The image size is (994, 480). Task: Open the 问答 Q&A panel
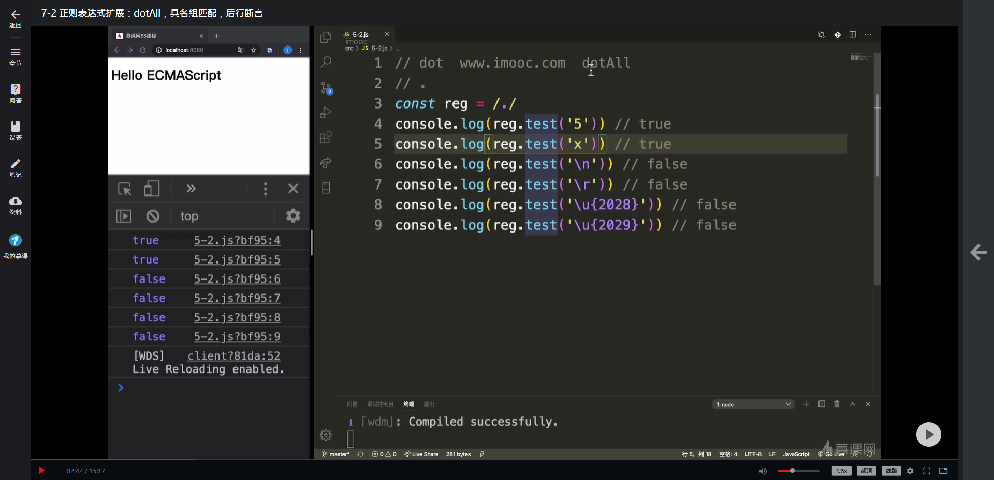[16, 94]
